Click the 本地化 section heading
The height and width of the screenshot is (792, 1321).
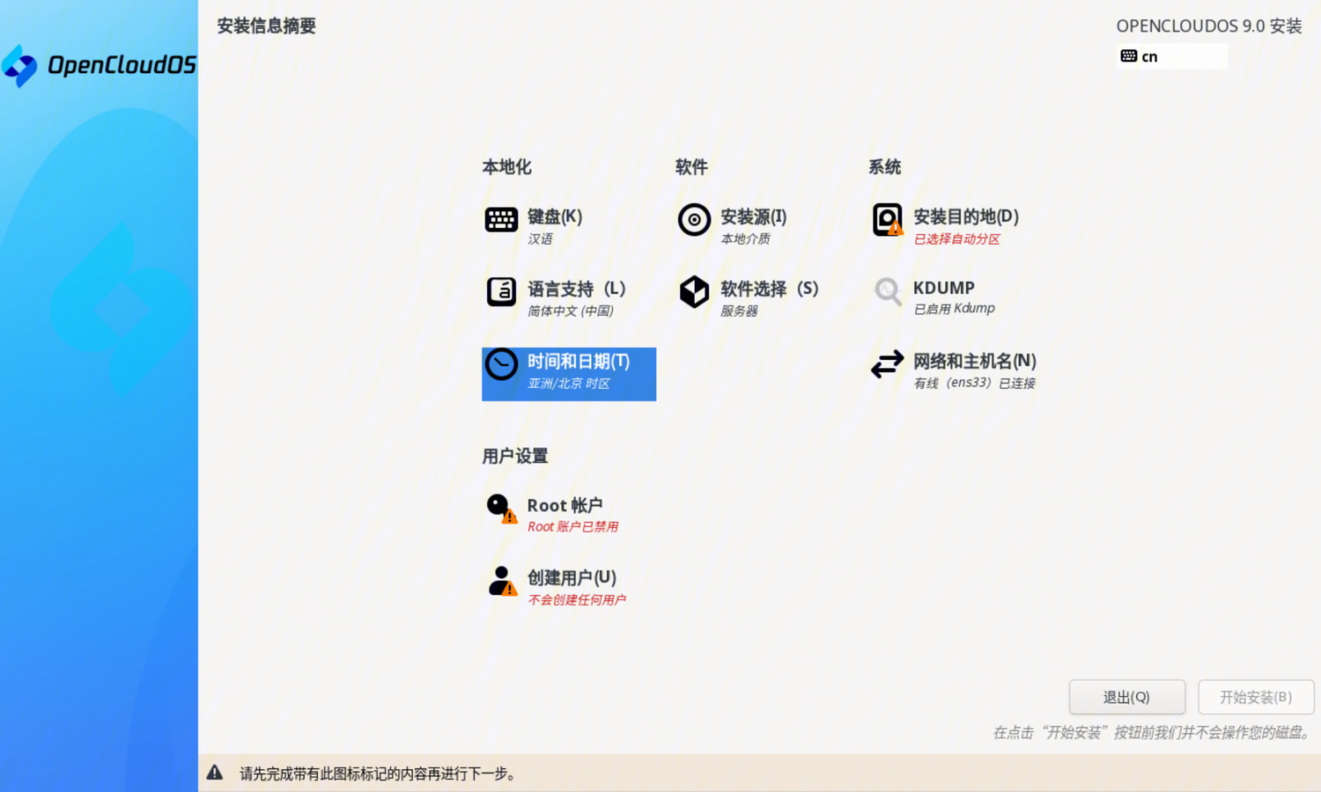click(x=506, y=166)
